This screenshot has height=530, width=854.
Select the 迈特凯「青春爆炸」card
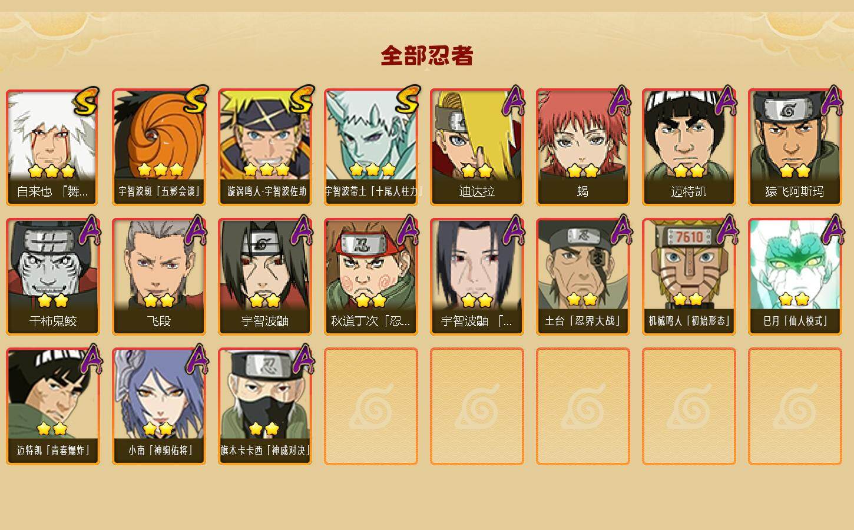pos(53,406)
